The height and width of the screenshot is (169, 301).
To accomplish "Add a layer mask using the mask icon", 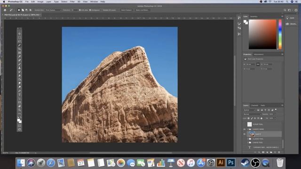I will tap(263, 152).
